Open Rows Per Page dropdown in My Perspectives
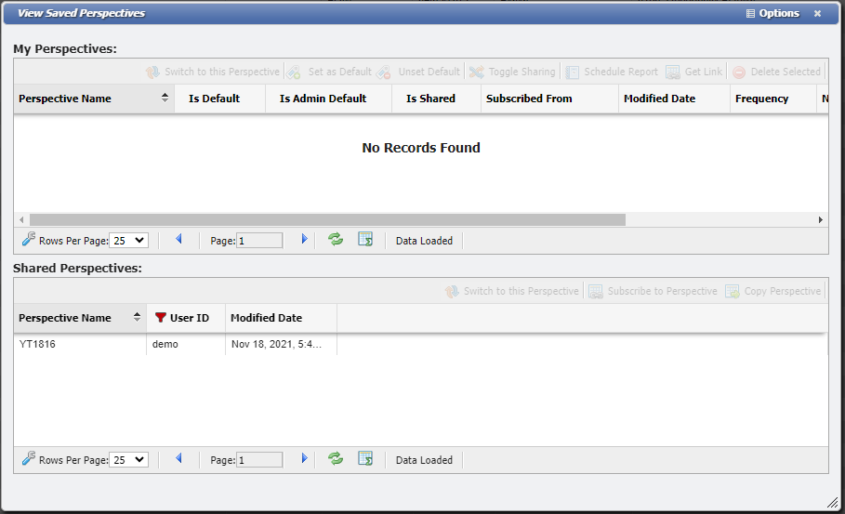Viewport: 845px width, 514px height. coord(128,241)
